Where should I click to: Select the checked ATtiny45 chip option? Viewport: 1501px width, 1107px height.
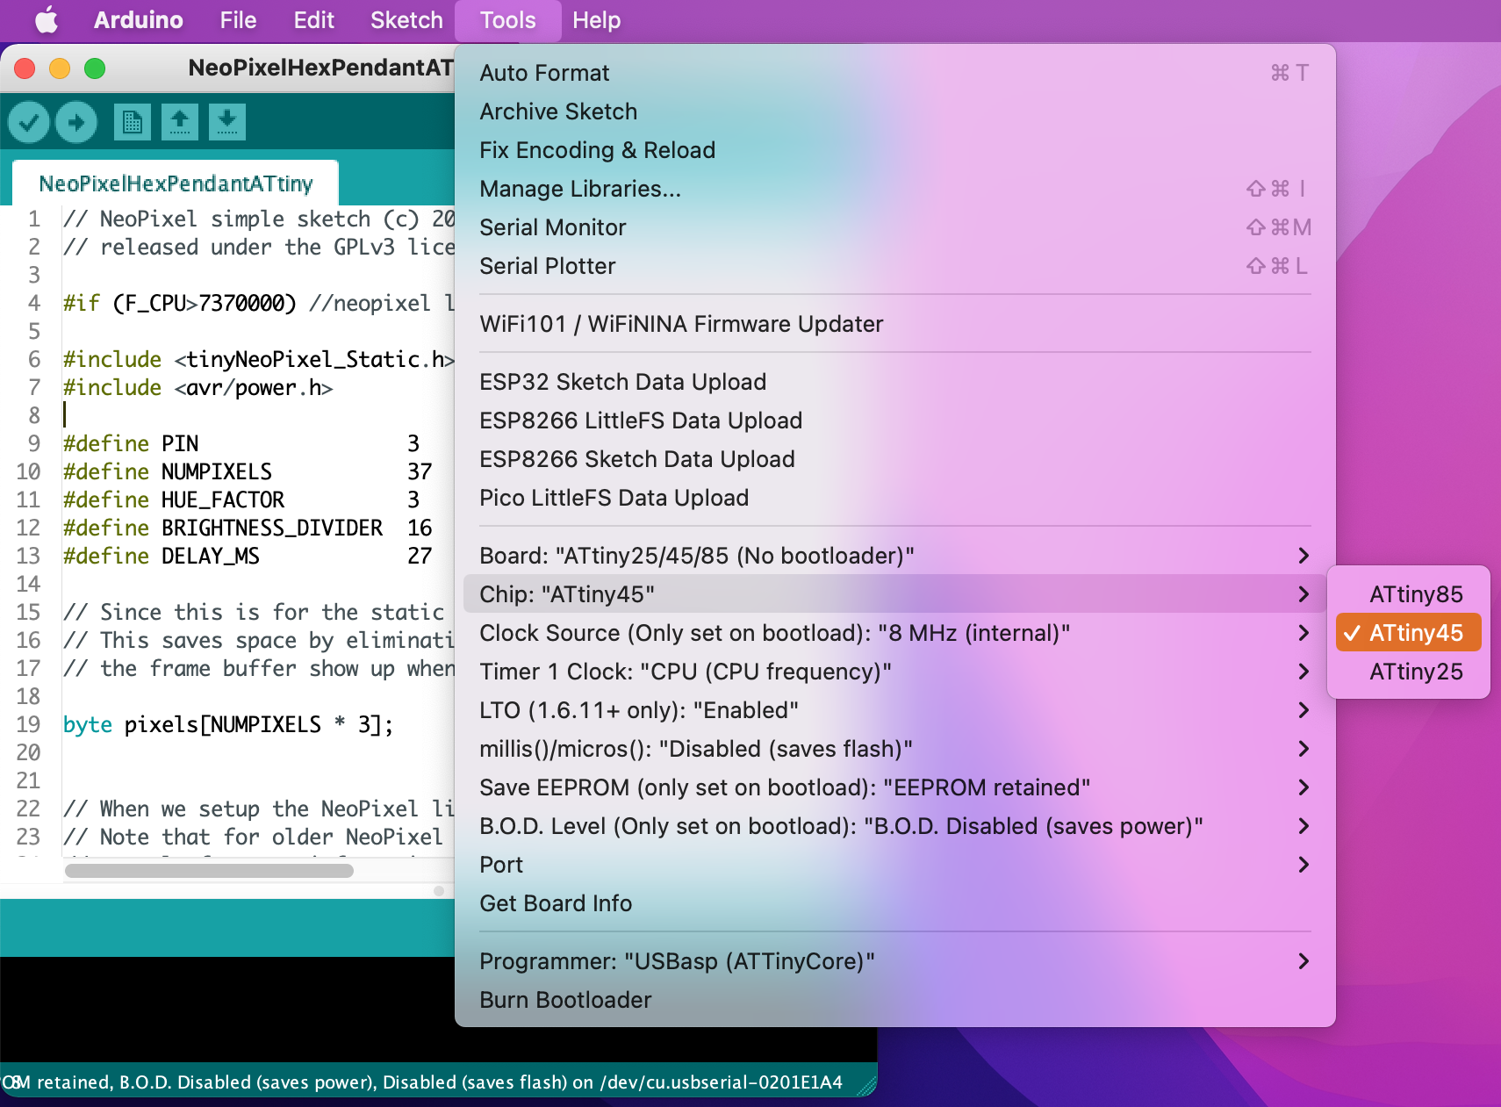[1408, 633]
